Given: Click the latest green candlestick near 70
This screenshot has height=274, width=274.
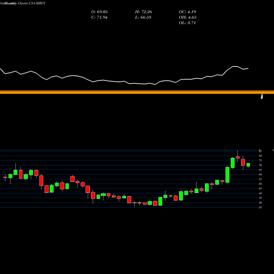Looking at the screenshot, I should tap(248, 165).
